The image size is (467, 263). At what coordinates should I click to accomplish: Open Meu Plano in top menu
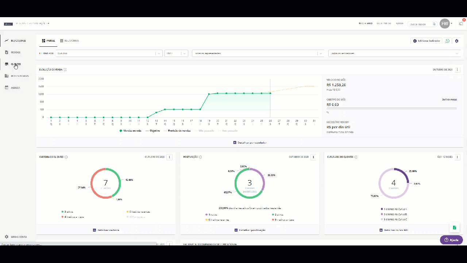point(365,23)
